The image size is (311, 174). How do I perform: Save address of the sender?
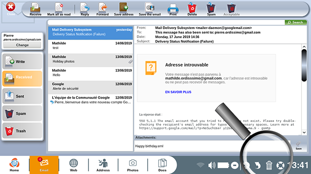(x=123, y=9)
